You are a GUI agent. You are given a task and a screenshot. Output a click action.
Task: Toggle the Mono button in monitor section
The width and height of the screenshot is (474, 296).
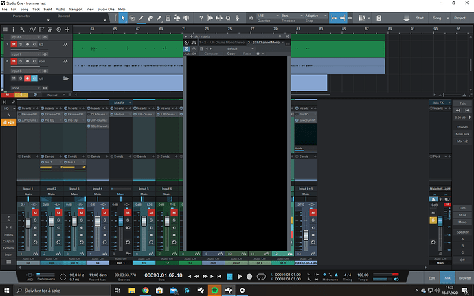click(462, 222)
